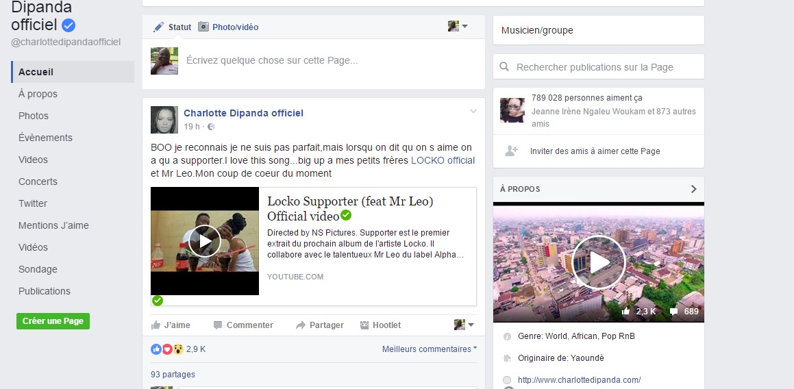Screen dimensions: 794x389
Task: Click Charlotte Dipanda post profile picture
Action: [x=164, y=120]
